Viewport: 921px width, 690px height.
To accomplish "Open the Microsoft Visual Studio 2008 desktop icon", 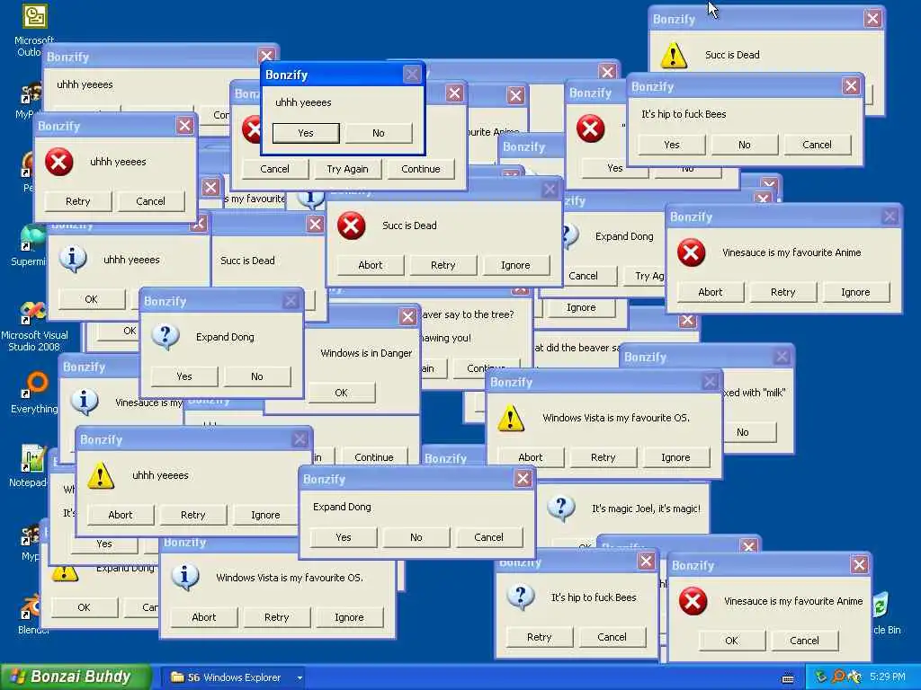I will click(32, 312).
